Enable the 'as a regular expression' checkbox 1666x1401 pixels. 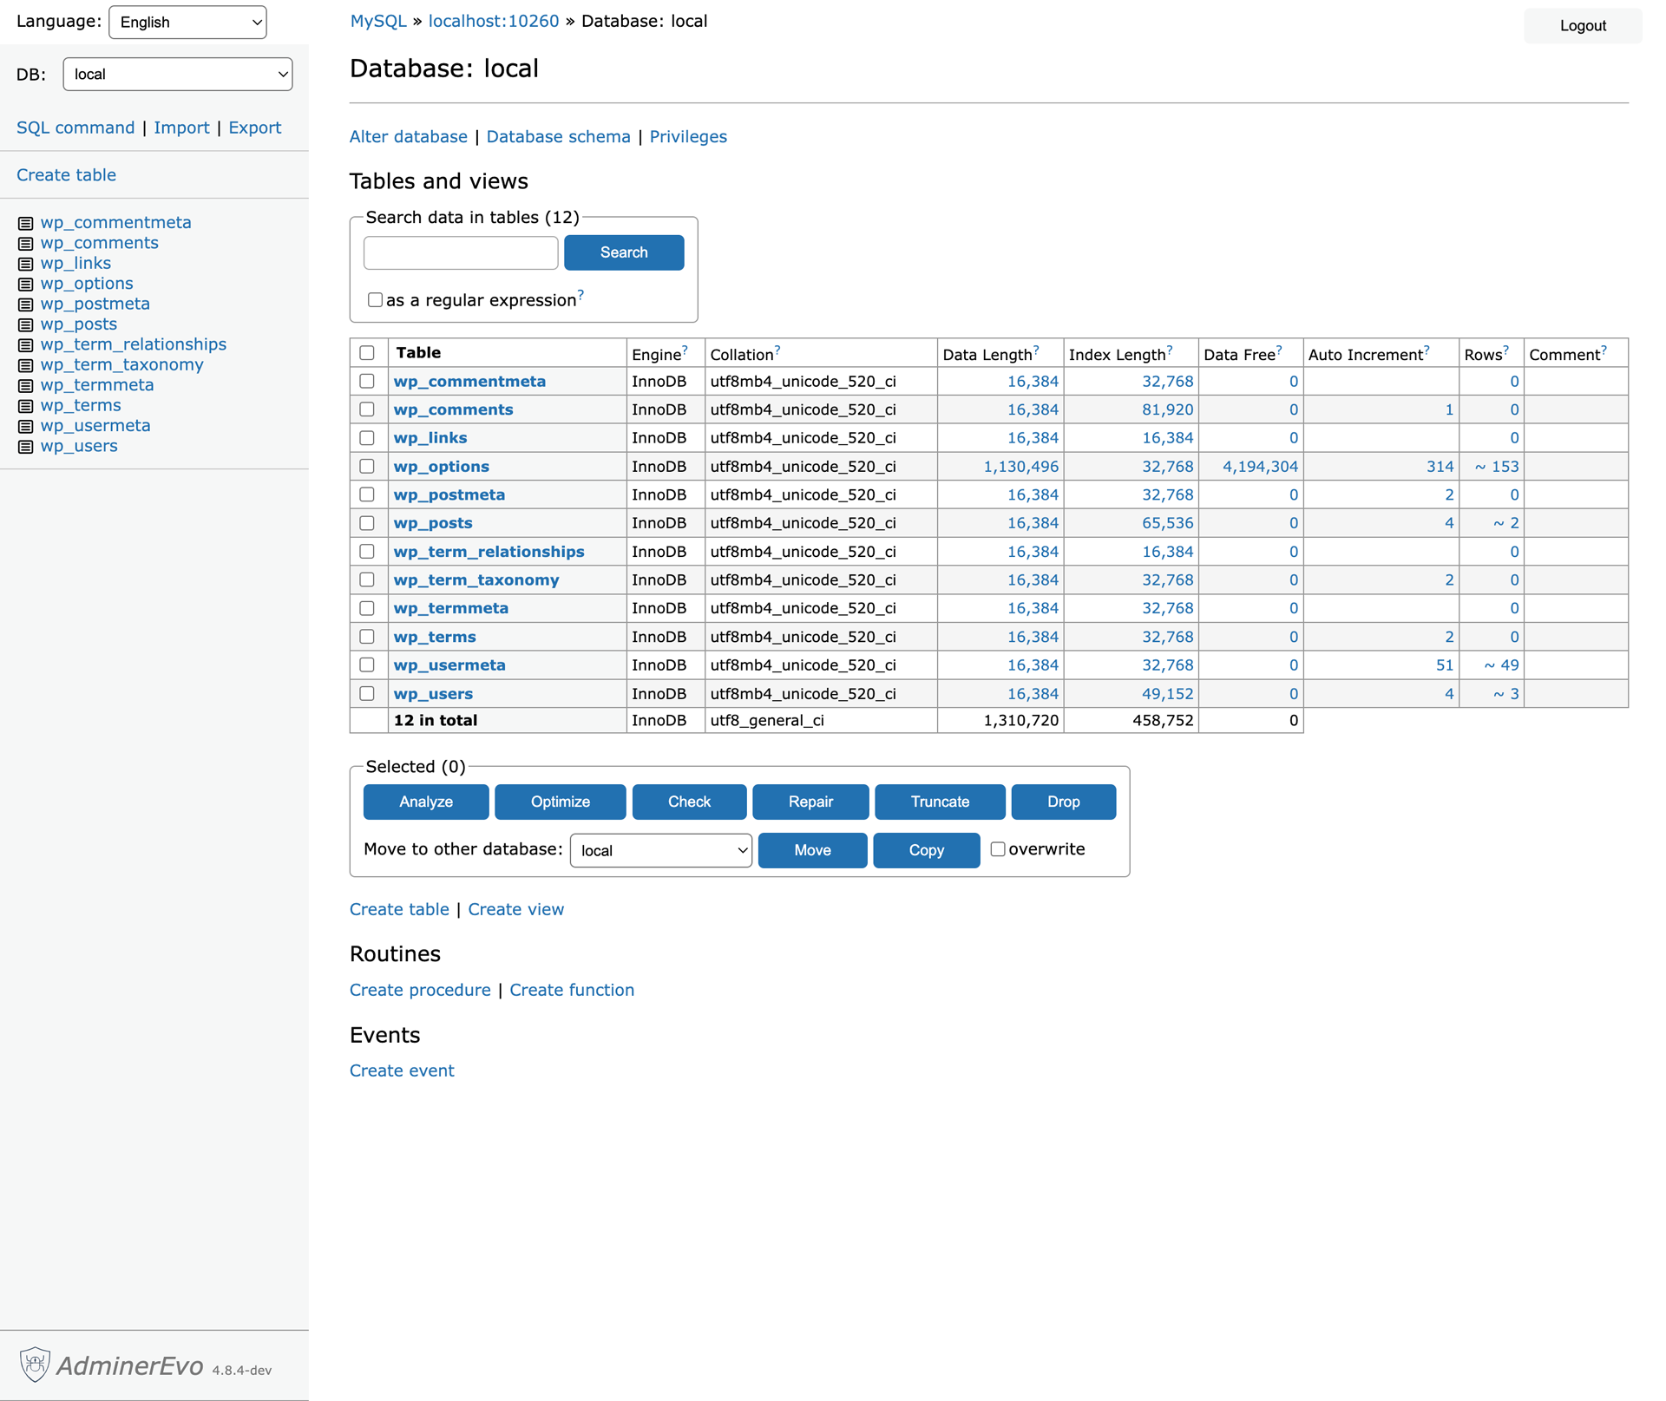point(375,299)
